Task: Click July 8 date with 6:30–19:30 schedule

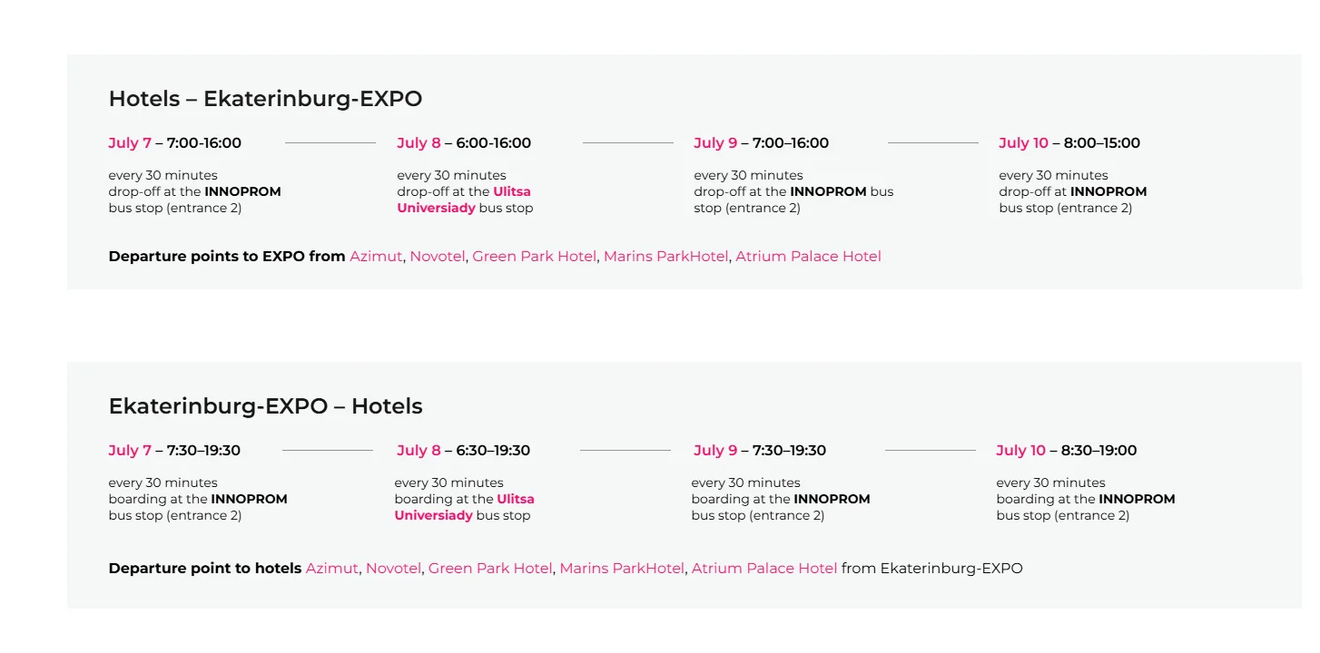Action: [x=419, y=451]
